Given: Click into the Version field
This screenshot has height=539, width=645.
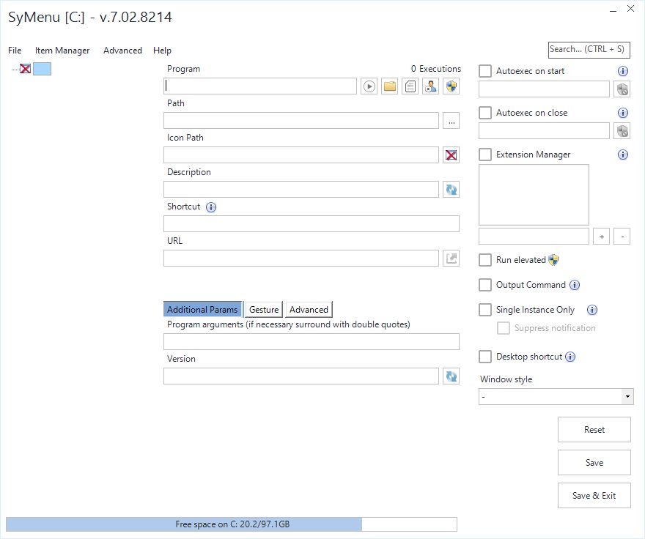Looking at the screenshot, I should [x=301, y=376].
